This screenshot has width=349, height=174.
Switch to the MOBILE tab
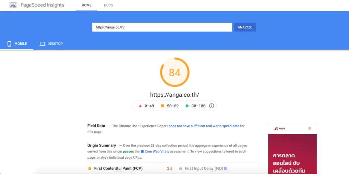tap(17, 44)
